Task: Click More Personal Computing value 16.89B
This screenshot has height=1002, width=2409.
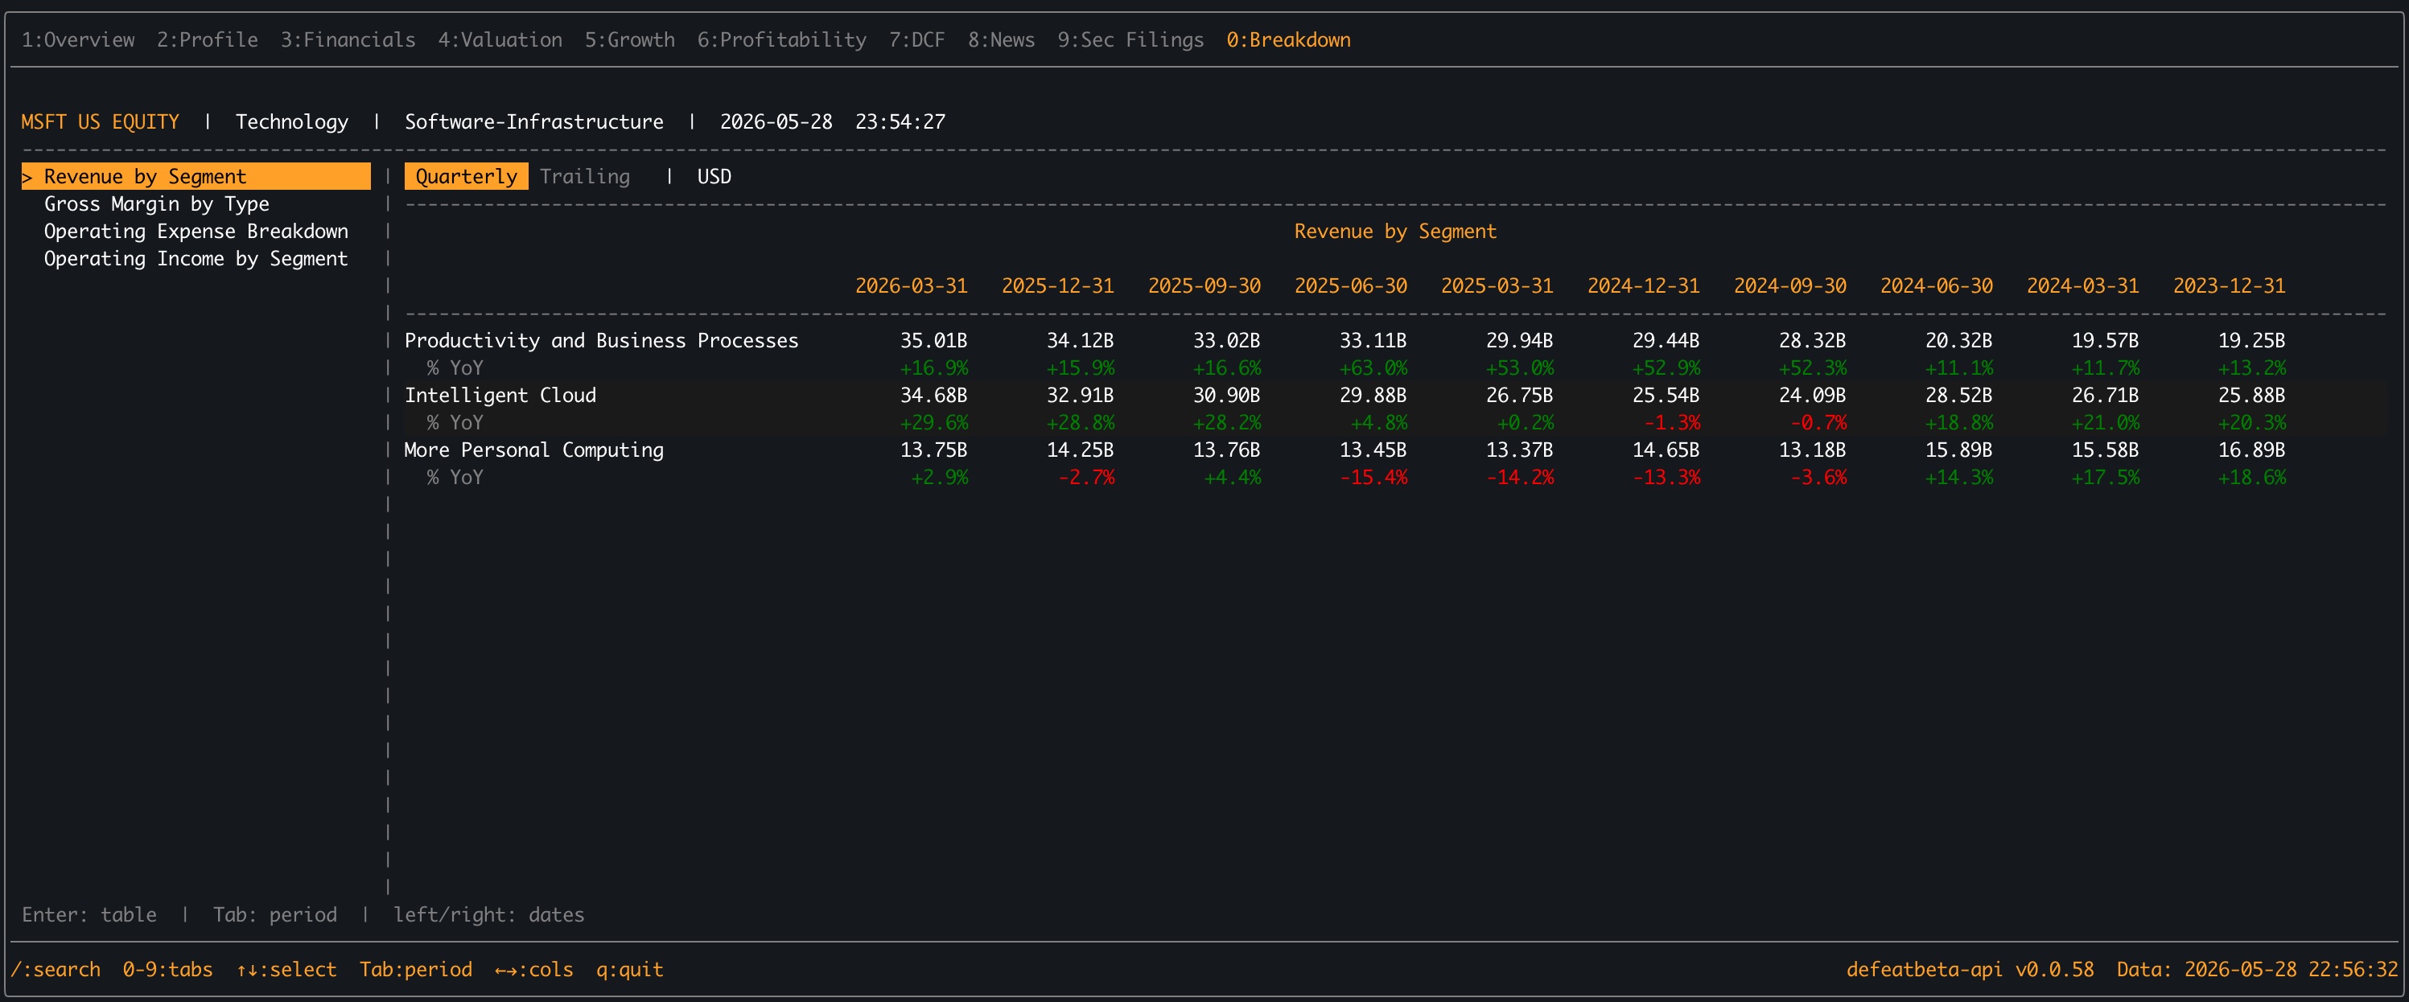Action: click(x=2252, y=450)
